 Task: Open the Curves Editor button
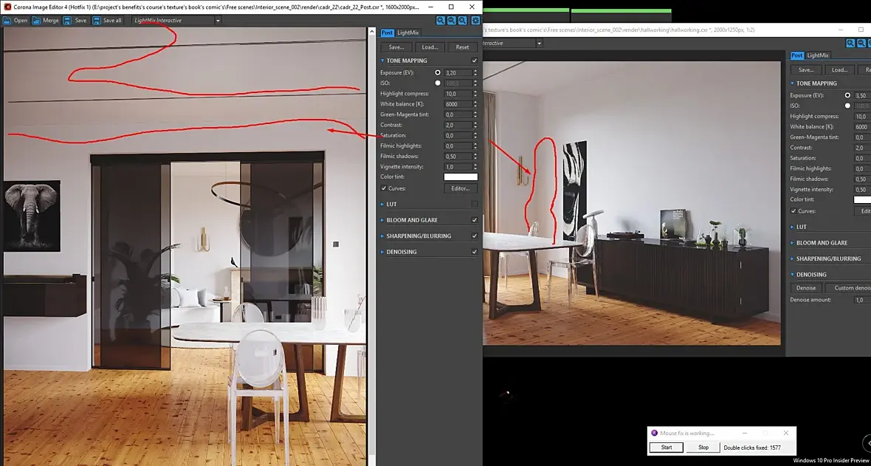click(x=461, y=188)
